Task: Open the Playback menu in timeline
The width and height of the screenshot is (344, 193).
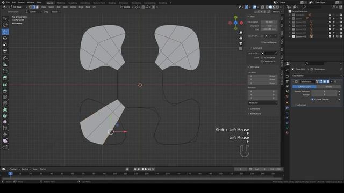Action: pos(15,169)
